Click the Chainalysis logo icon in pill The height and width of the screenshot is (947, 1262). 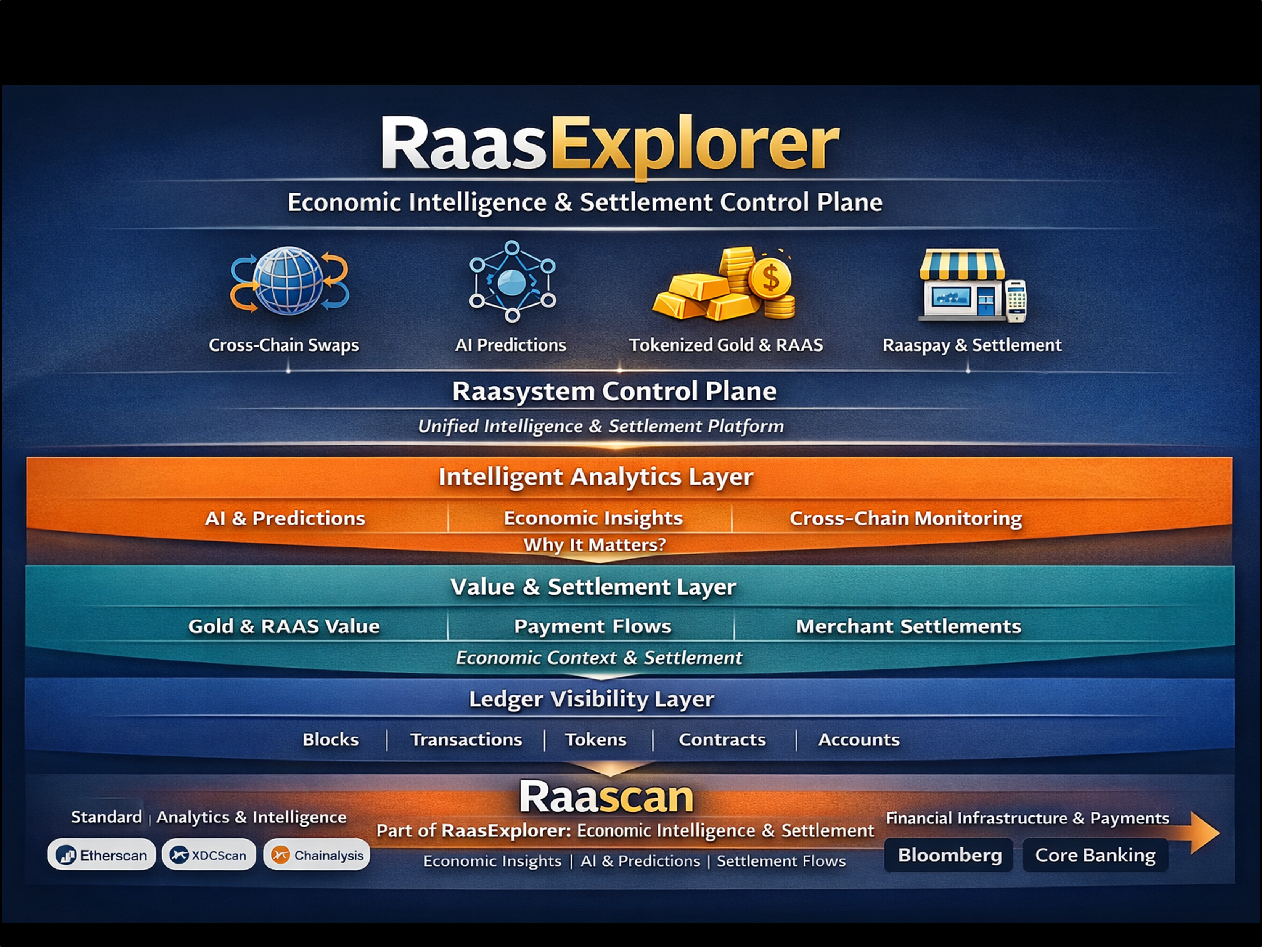coord(281,855)
